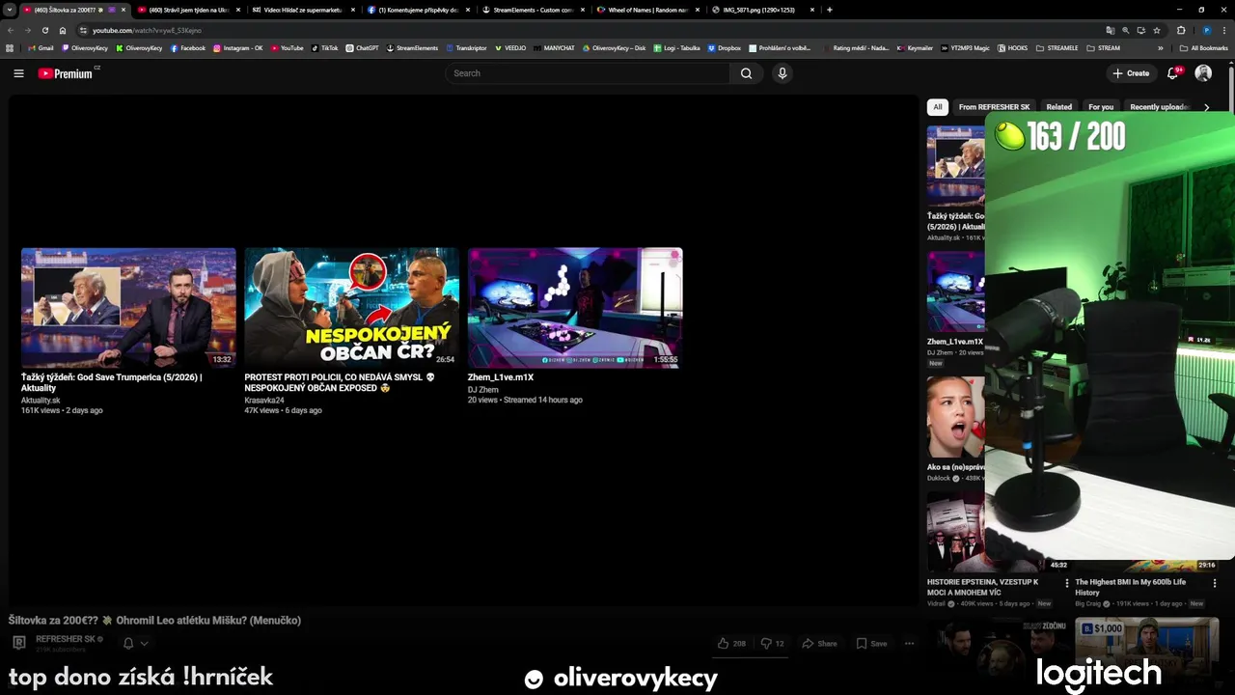Open REFRESHER SK channel avatar
This screenshot has width=1235, height=695.
pyautogui.click(x=18, y=643)
